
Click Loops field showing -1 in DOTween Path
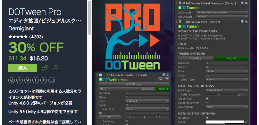227,75
